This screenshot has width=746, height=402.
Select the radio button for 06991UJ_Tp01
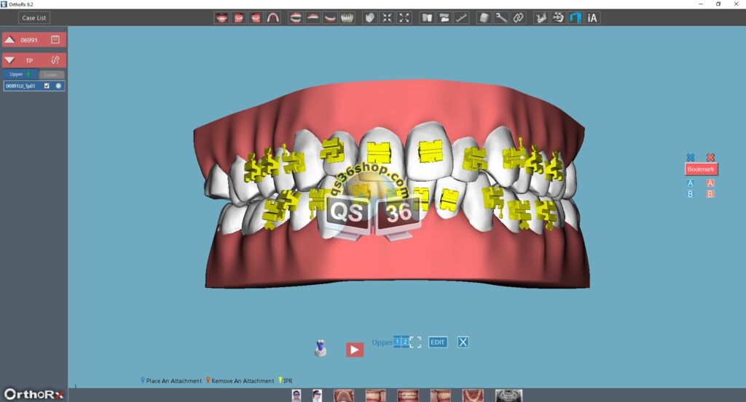(58, 86)
